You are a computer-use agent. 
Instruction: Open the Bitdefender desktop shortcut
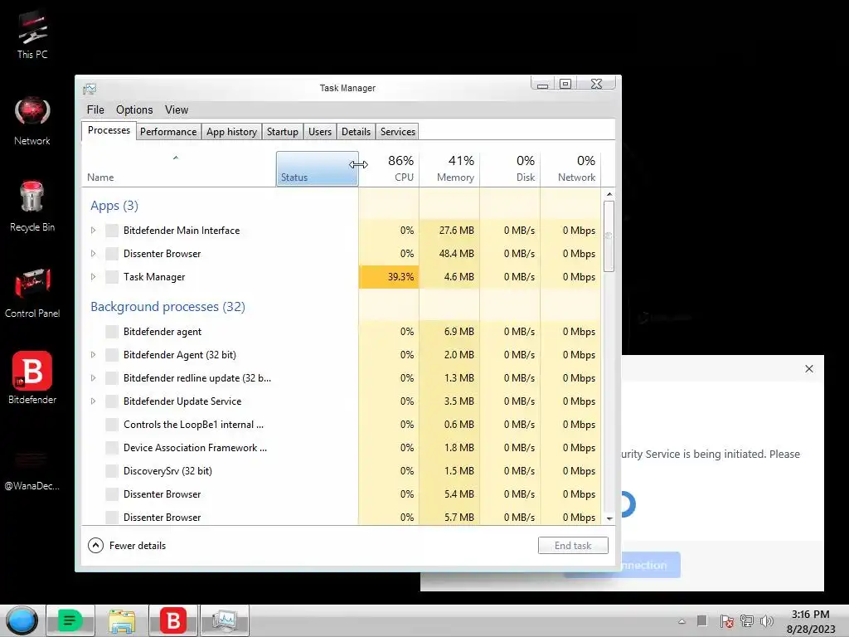pyautogui.click(x=32, y=378)
